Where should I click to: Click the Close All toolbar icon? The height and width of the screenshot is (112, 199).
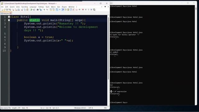coord(16,10)
